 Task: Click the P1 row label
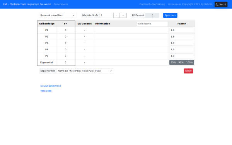(x=47, y=30)
